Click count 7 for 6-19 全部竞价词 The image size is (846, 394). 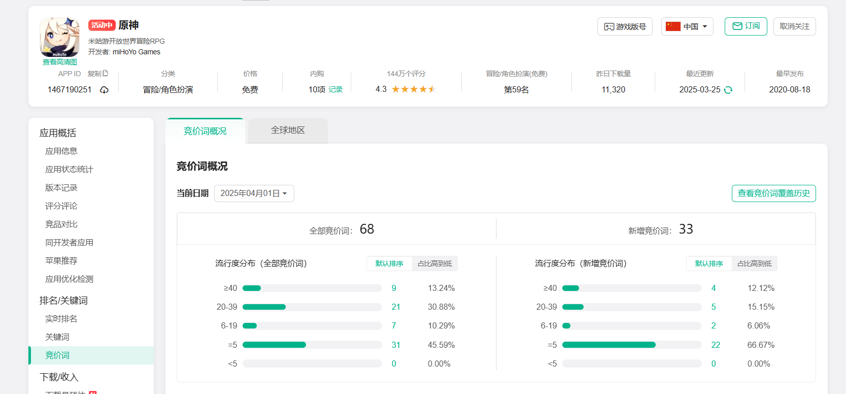pos(394,326)
